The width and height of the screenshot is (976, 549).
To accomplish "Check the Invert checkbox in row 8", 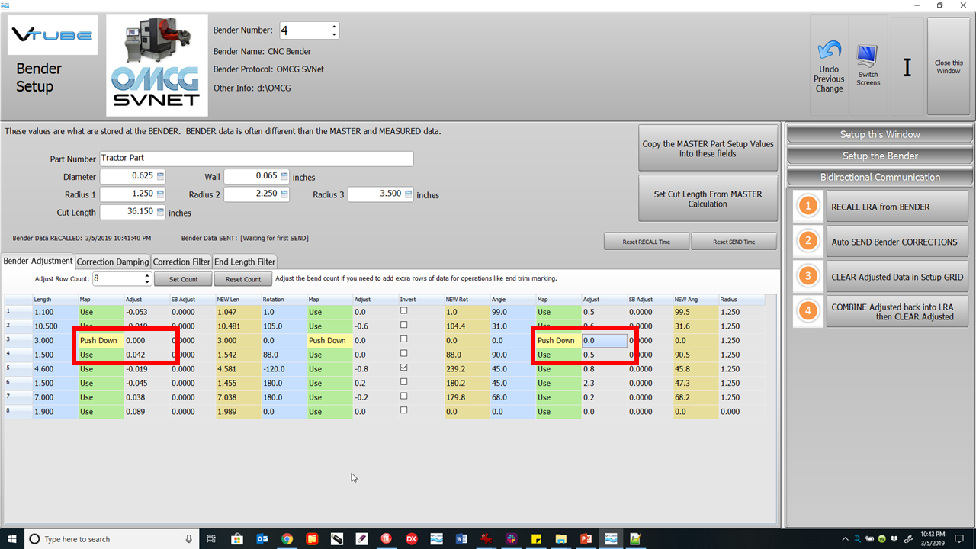I will 403,410.
